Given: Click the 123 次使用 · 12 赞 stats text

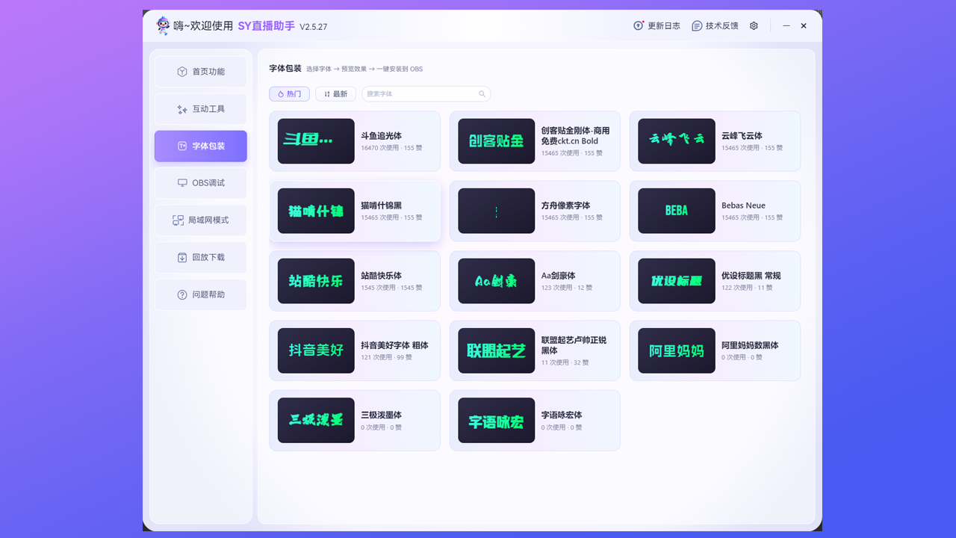Looking at the screenshot, I should [x=567, y=288].
